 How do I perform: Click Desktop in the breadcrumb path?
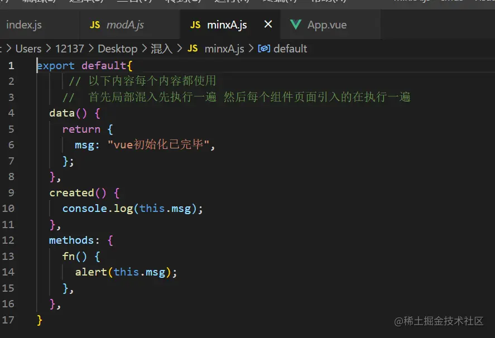click(117, 49)
